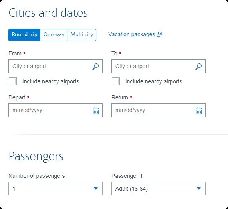The image size is (228, 209).
Task: Expand the Number of passengers dropdown
Action: click(x=56, y=189)
